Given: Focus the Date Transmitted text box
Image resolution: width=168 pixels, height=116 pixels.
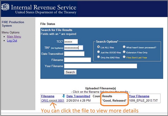Looking at the screenshot, I should point(74,54).
